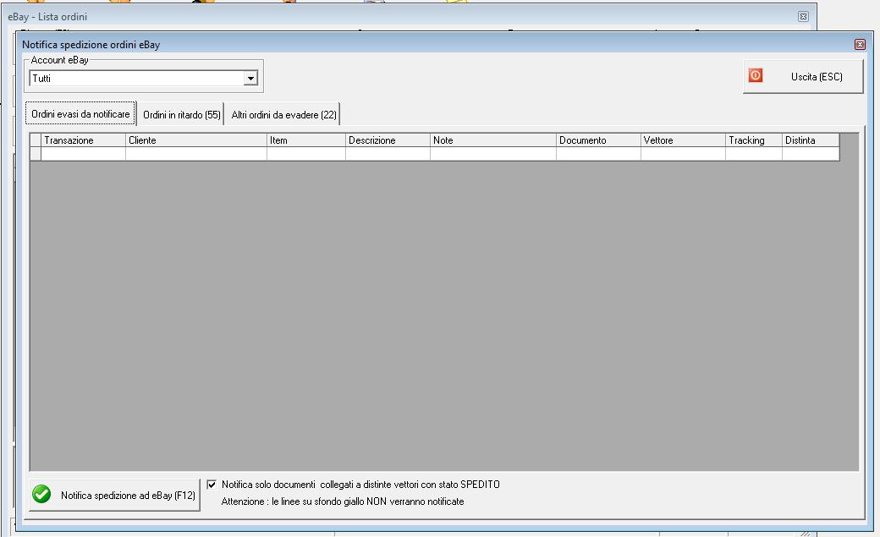Screen dimensions: 880x537
Task: Close the eBay - Lista ordini window
Action: point(803,17)
